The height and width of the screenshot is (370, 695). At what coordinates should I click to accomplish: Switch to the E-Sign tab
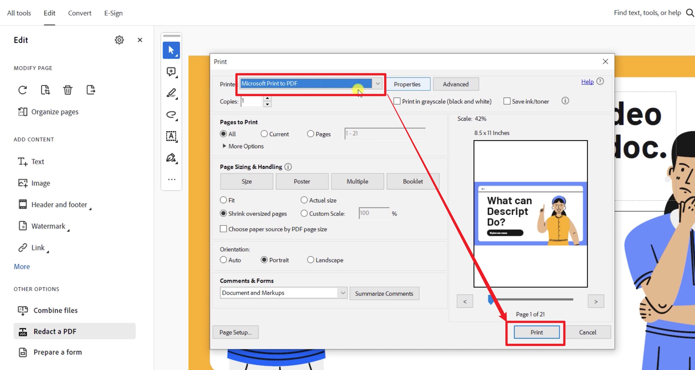(x=113, y=13)
